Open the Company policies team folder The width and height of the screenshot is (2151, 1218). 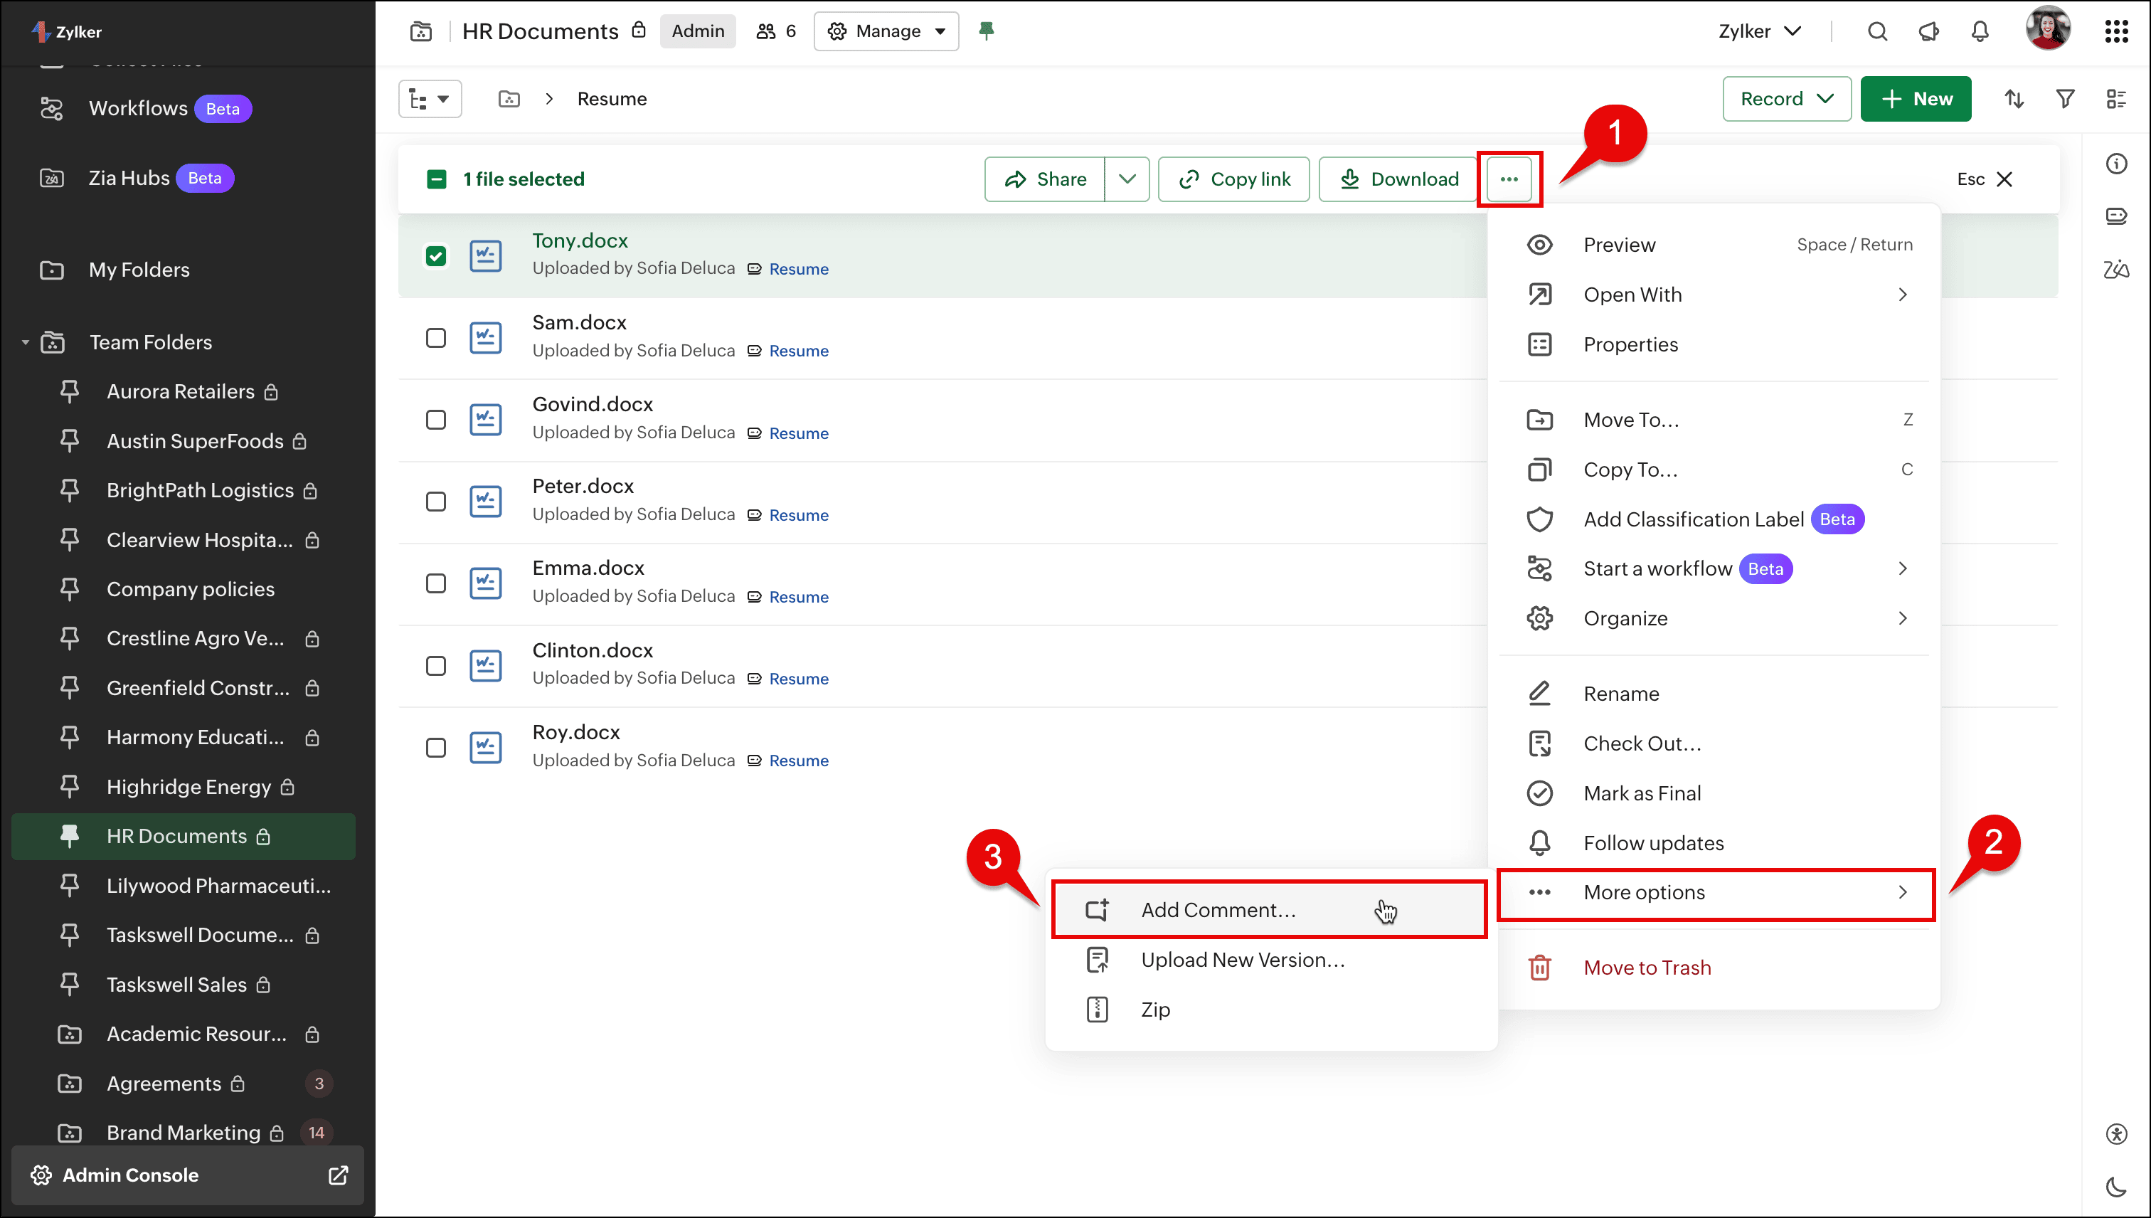pyautogui.click(x=191, y=590)
